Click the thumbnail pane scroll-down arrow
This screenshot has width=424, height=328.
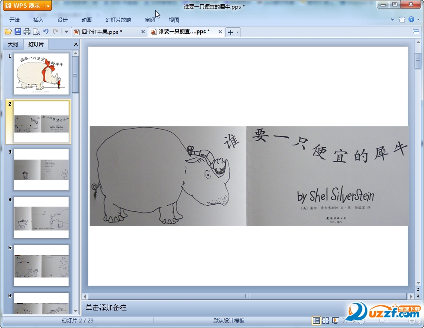76,311
